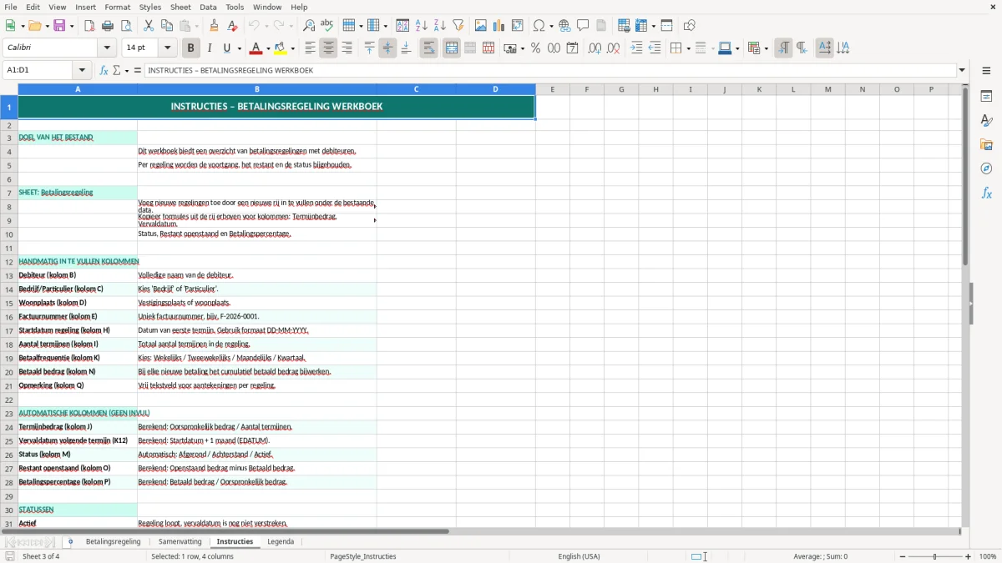Open sidebar Properties panel
1002x563 pixels.
(986, 96)
